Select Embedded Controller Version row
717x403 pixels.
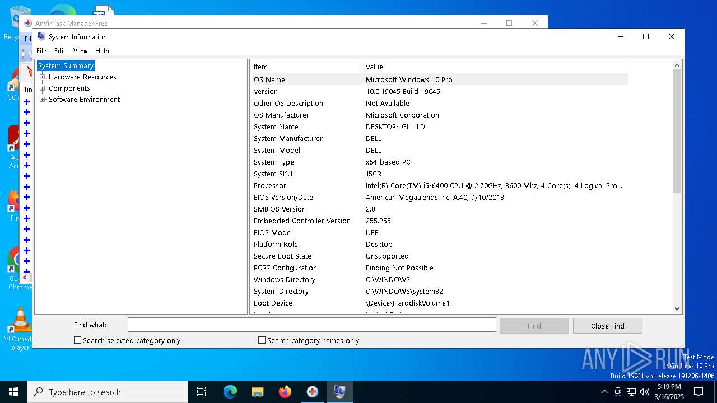[439, 221]
